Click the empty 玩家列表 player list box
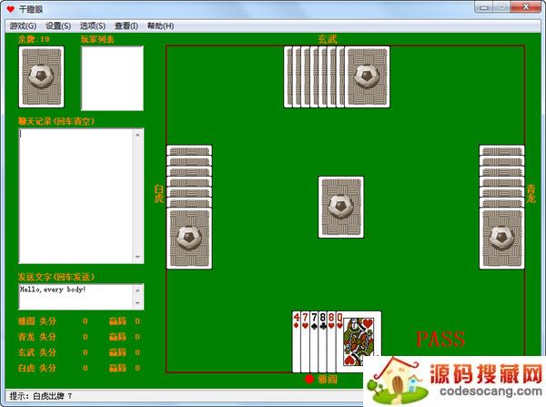Screen dimensions: 546x407 click(x=112, y=77)
